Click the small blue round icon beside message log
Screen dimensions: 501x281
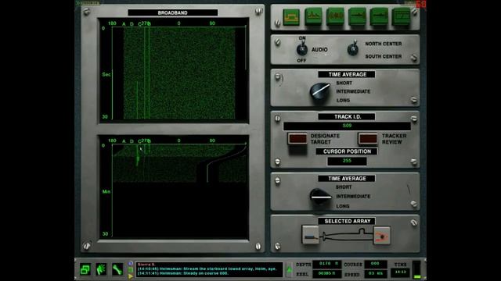point(131,264)
